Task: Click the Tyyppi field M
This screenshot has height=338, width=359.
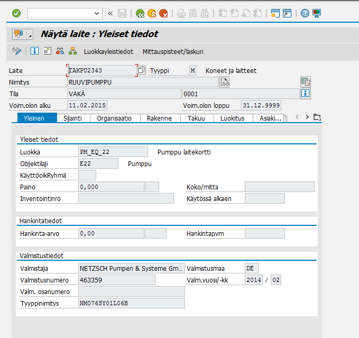Action: click(193, 70)
